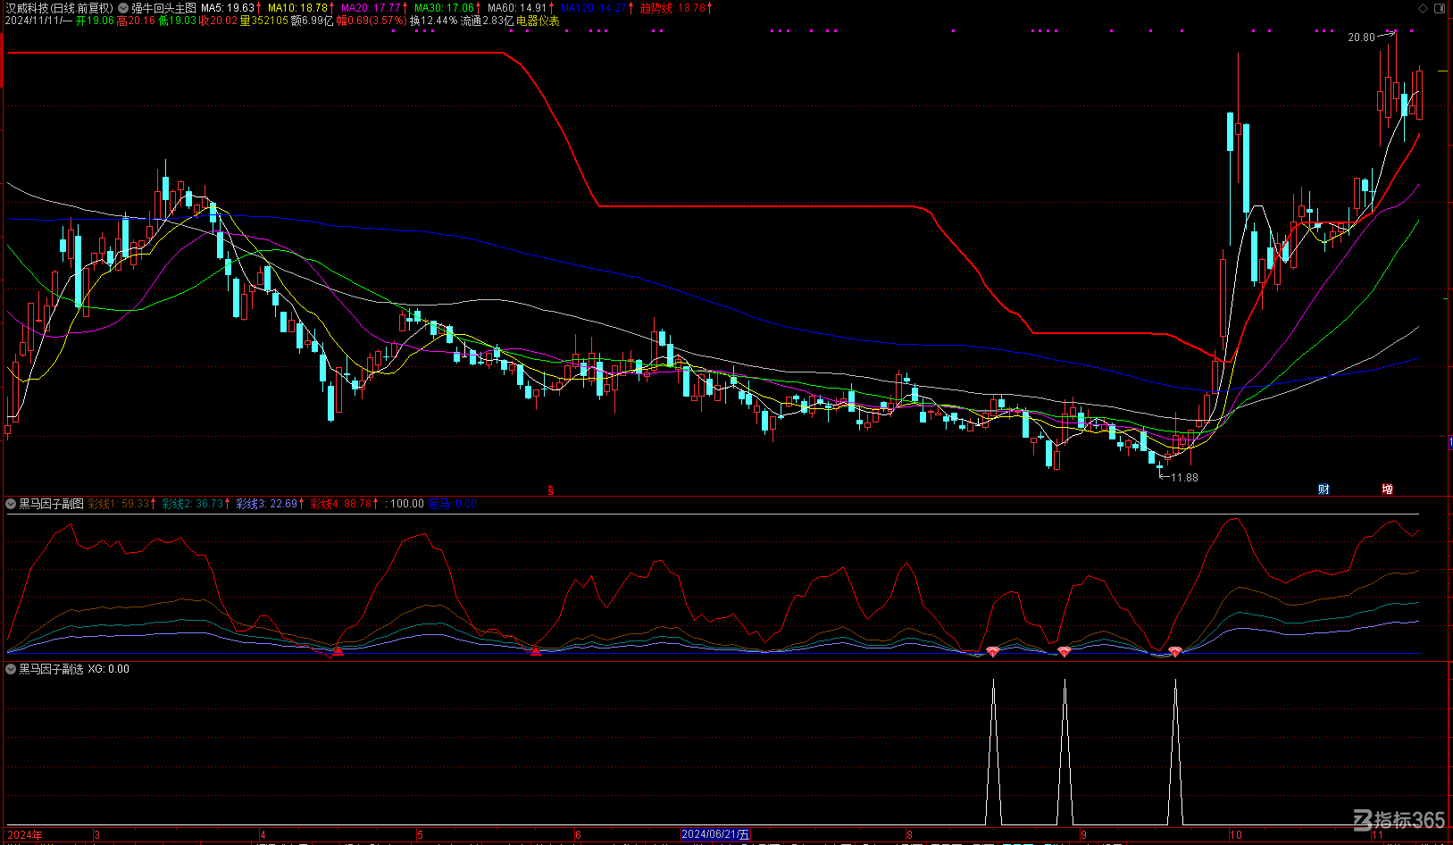Toggle the side panel icon at top right
This screenshot has width=1453, height=845.
coord(1439,8)
